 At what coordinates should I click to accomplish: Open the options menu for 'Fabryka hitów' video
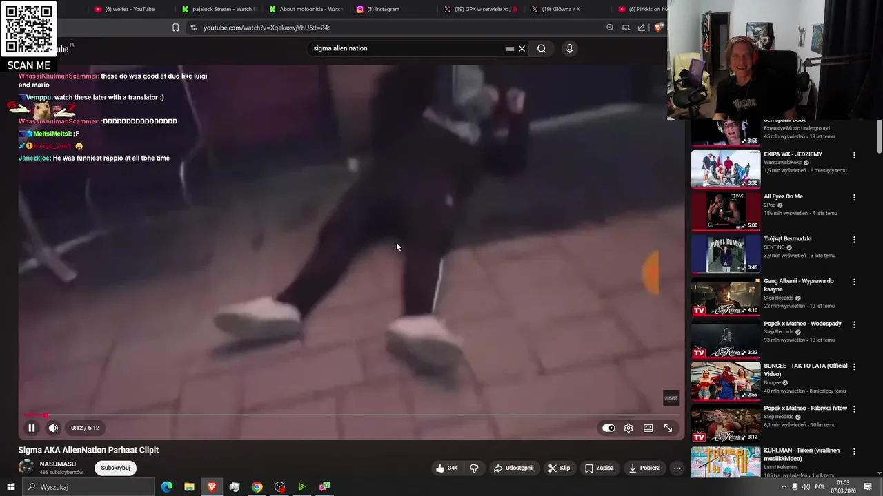(854, 409)
